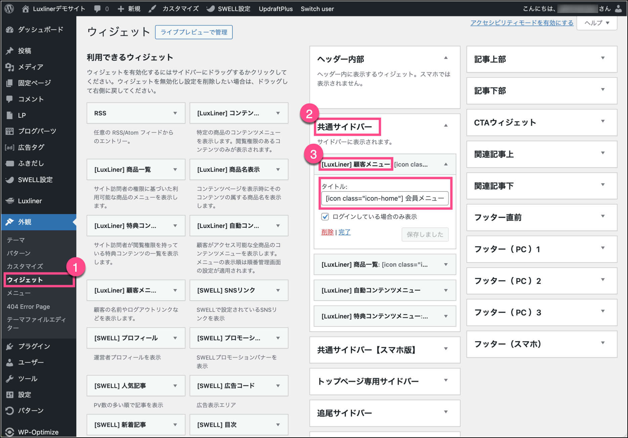Click the ライブプレビューで管理 button

pos(194,32)
